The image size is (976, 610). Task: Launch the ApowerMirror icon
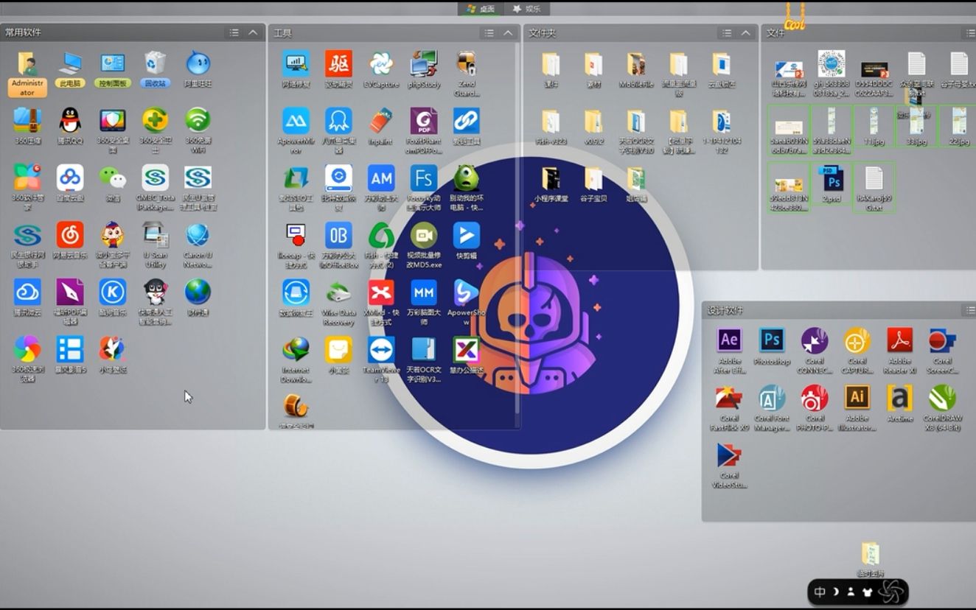[296, 120]
